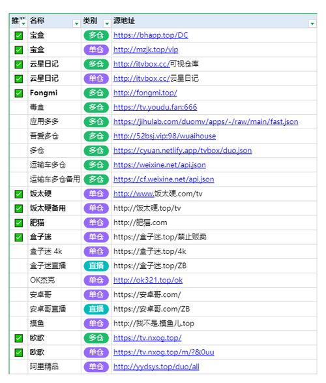Toggle the 欧歌 tv.nxog.top/m row checkbox
Viewport: 326px width, 383px height.
[x=19, y=352]
